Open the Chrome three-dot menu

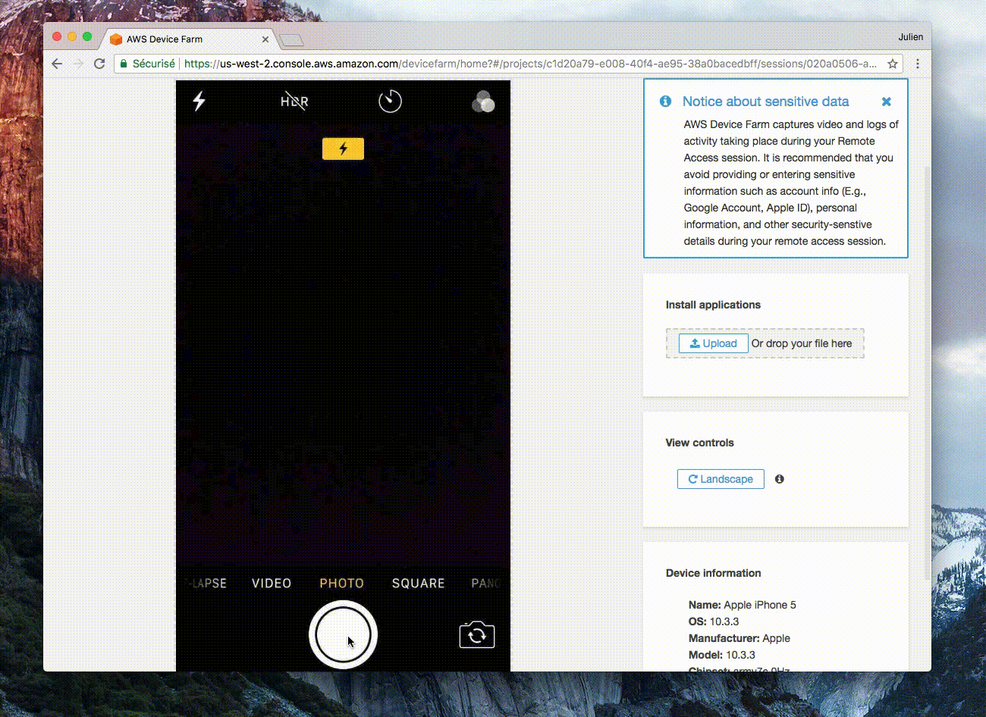[918, 64]
